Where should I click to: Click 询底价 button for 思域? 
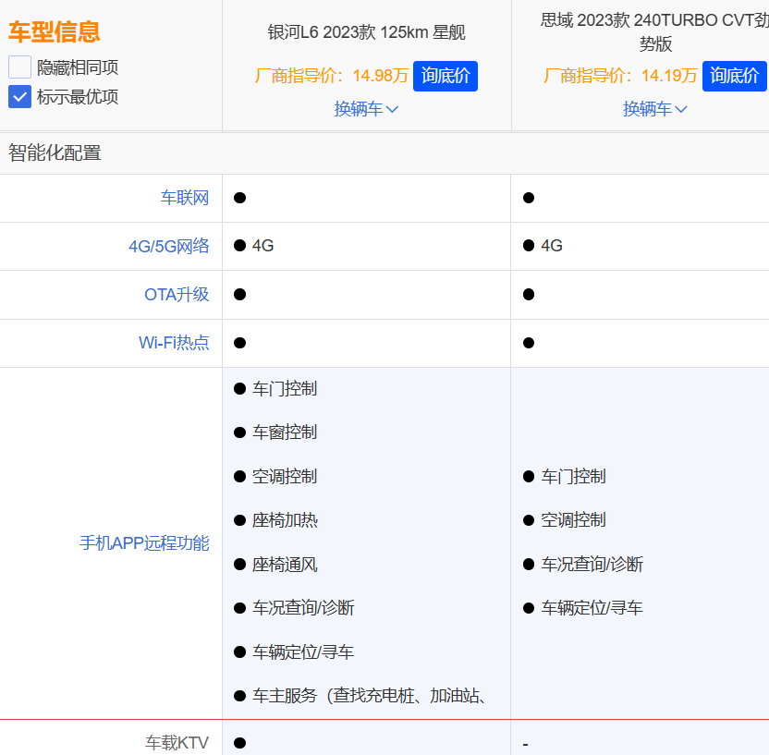coord(734,76)
